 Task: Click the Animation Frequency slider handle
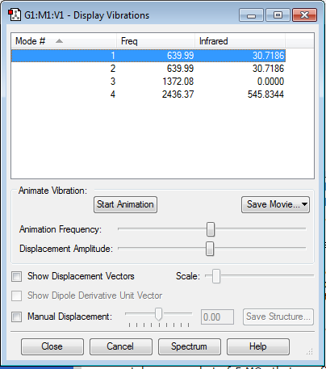coord(211,229)
